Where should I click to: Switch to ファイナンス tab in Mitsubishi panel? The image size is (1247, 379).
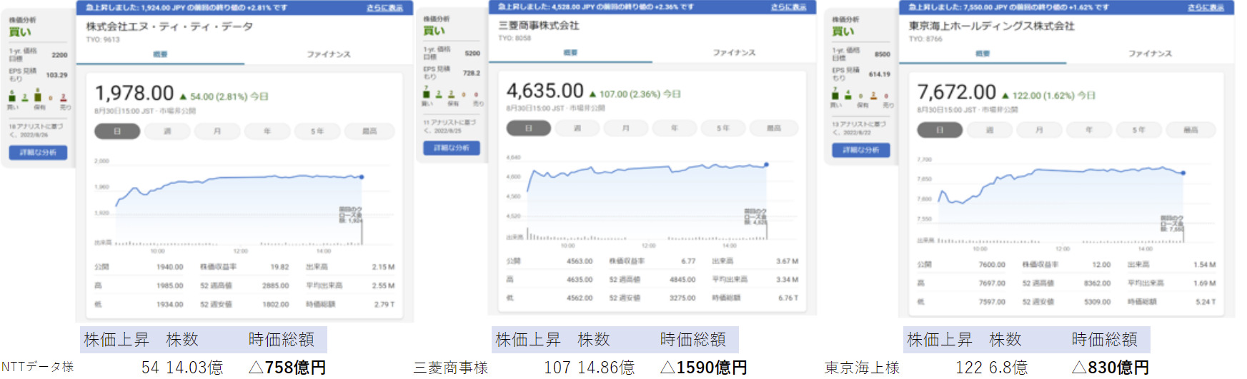click(734, 53)
